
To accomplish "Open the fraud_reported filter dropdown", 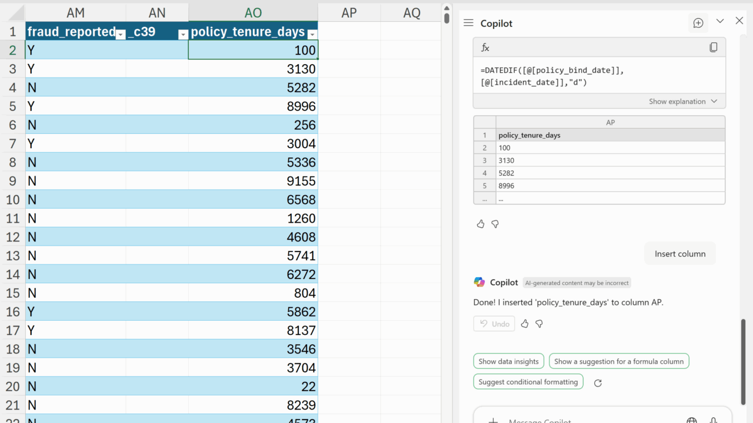I will (x=121, y=34).
